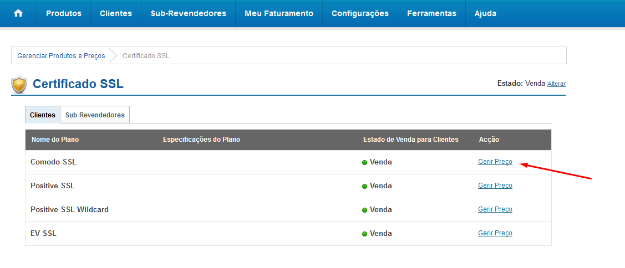Viewport: 625px width, 268px height.
Task: Click Comodo SSL green status dot
Action: point(364,162)
